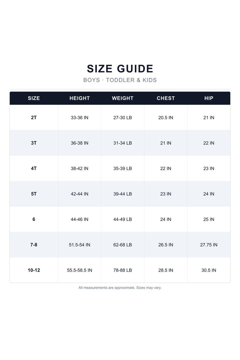Click the CHEST column header
This screenshot has width=240, height=360.
[166, 98]
